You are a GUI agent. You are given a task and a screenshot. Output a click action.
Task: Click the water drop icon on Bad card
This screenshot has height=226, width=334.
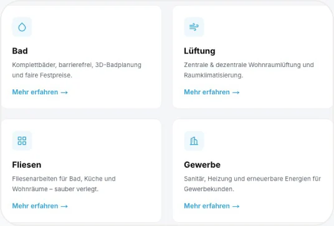[x=22, y=27]
